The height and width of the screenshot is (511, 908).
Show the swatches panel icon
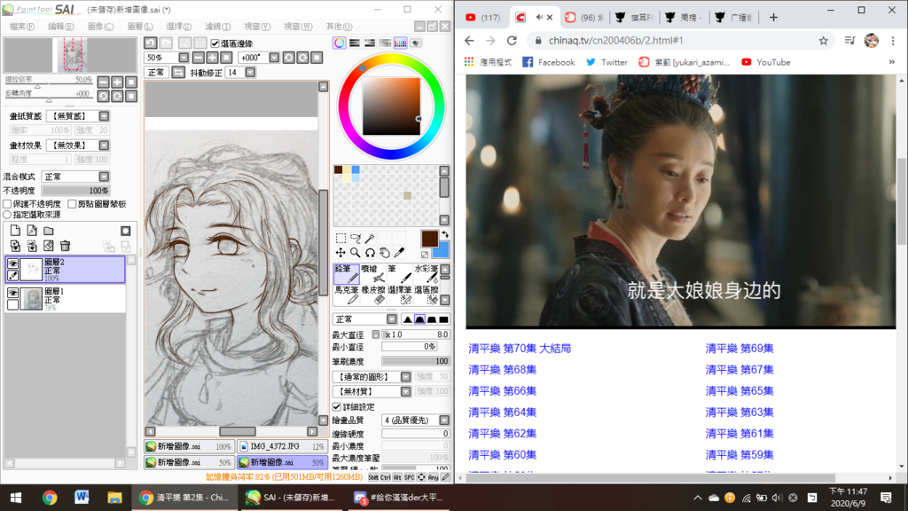(x=400, y=43)
